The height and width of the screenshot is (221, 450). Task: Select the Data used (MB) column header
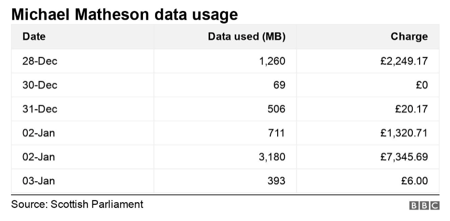[246, 37]
